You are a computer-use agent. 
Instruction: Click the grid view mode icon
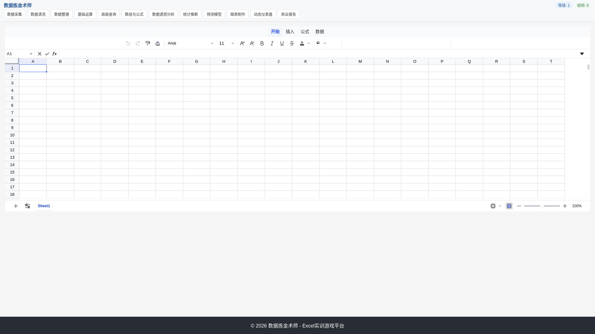493,206
